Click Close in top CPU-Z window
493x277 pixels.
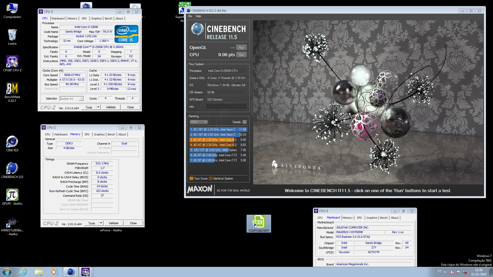click(x=130, y=107)
